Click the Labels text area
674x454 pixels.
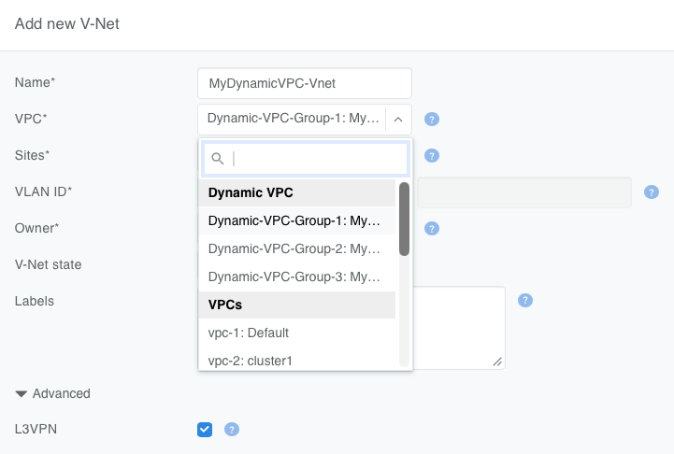459,328
